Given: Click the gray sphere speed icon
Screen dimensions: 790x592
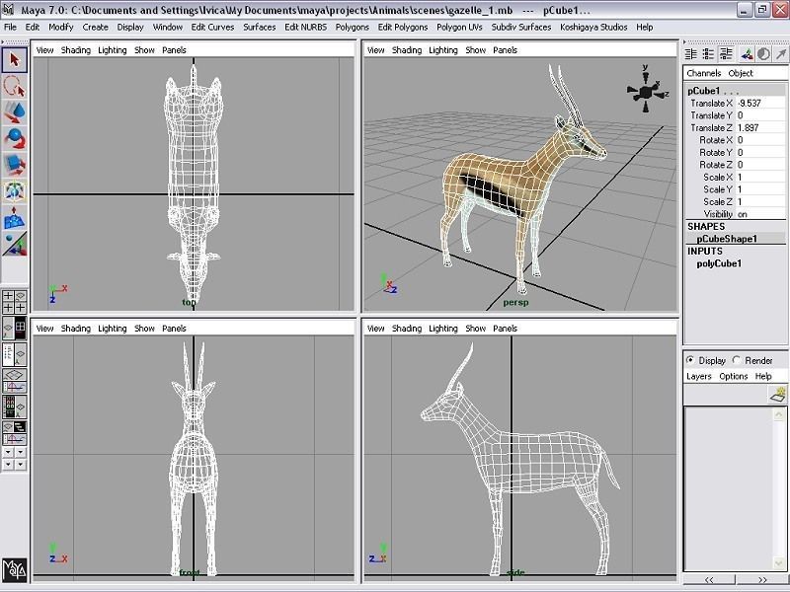Looking at the screenshot, I should (x=763, y=54).
